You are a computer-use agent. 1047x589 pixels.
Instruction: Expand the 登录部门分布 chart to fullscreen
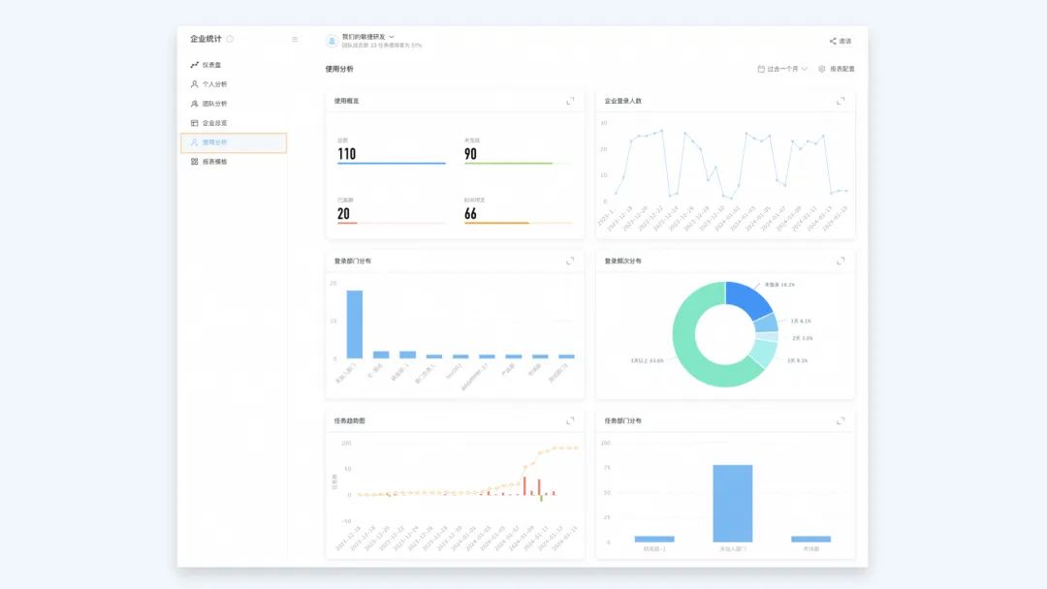coord(570,261)
